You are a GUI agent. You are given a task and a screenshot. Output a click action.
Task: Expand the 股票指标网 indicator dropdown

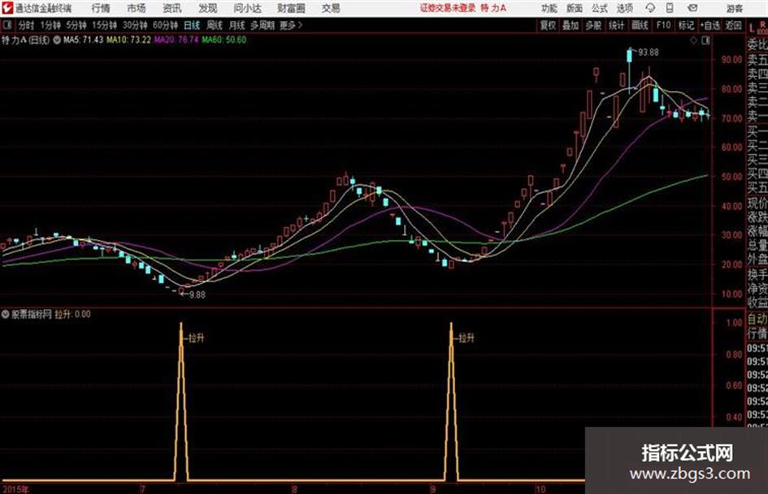click(x=5, y=315)
